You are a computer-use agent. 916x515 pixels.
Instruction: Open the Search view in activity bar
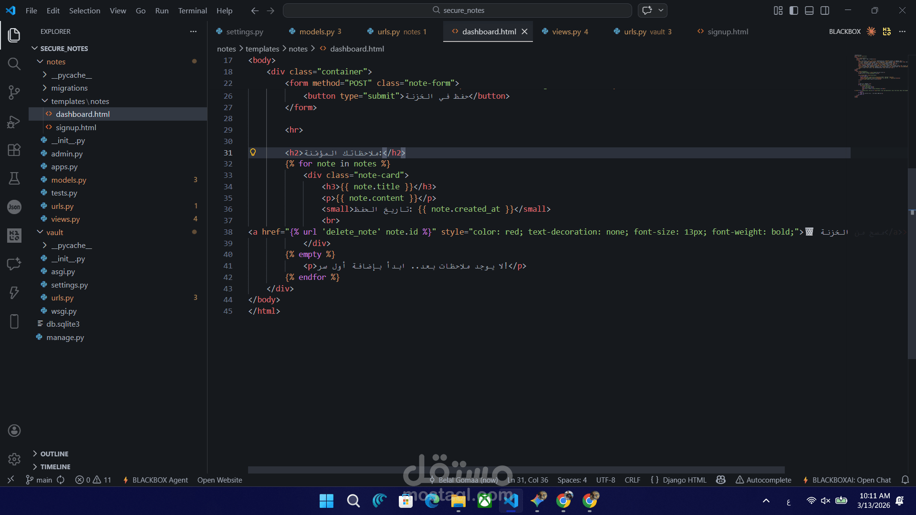14,64
